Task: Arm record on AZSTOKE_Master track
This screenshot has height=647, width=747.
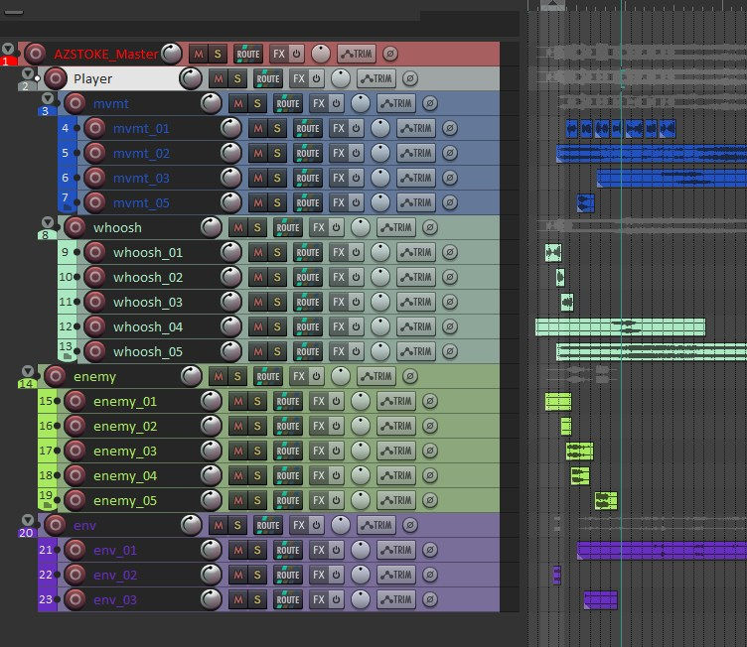Action: [35, 54]
